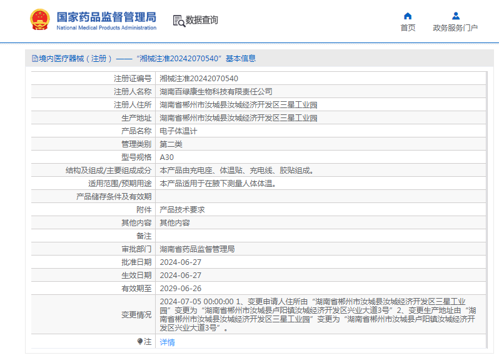Click the 注册人住所 label

point(133,104)
